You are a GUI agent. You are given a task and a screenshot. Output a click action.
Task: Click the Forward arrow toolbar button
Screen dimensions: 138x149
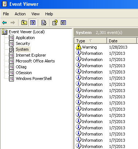click(x=13, y=23)
